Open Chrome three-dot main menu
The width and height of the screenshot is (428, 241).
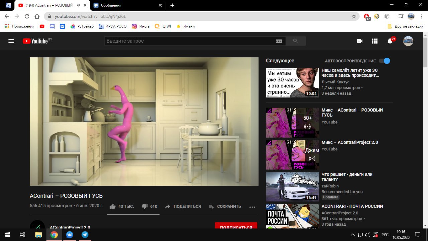(421, 16)
